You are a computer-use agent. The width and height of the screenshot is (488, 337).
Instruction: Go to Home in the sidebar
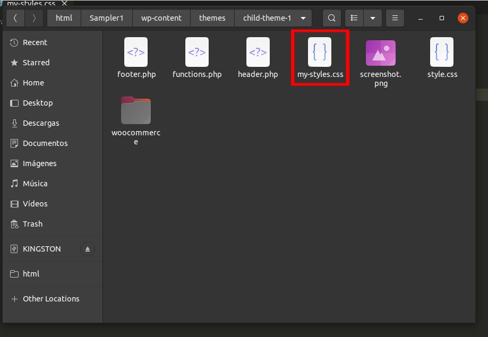[53, 83]
